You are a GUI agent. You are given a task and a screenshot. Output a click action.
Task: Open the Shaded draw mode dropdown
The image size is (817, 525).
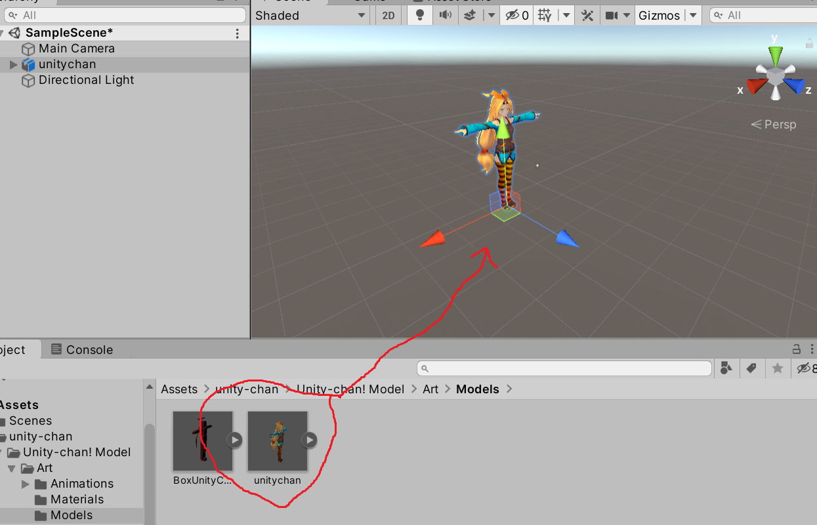[310, 15]
